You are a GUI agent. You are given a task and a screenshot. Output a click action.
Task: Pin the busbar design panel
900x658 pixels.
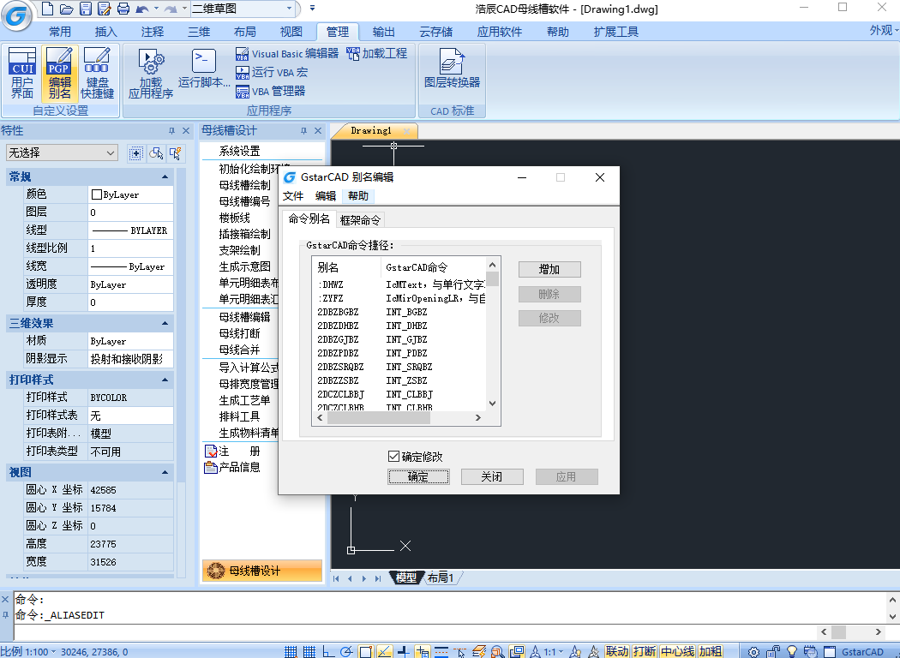303,131
